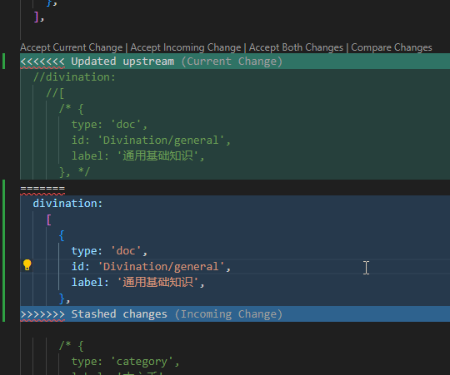
Task: Click incoming id 'Divination/general' string
Action: [161, 267]
